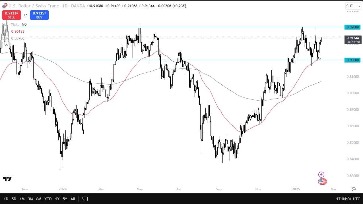Click the 1.5 spread indicator between buy and sell
Viewport: 363px width, 204px height.
click(26, 15)
